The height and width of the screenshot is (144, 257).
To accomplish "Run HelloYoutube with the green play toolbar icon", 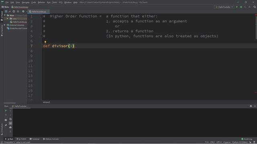I will coord(237,7).
